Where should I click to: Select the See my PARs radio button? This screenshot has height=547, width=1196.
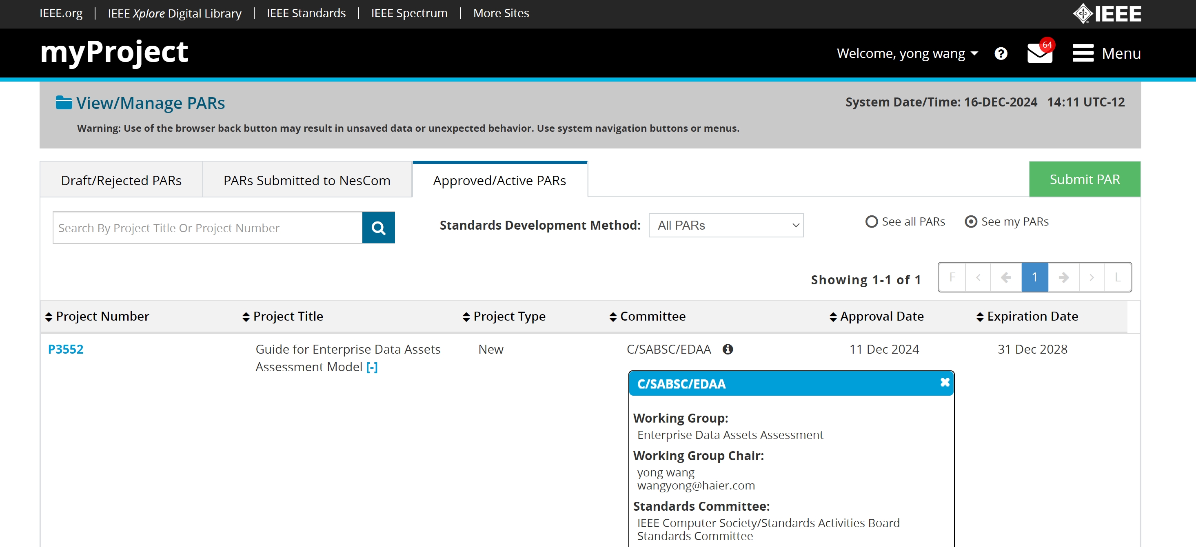[970, 222]
